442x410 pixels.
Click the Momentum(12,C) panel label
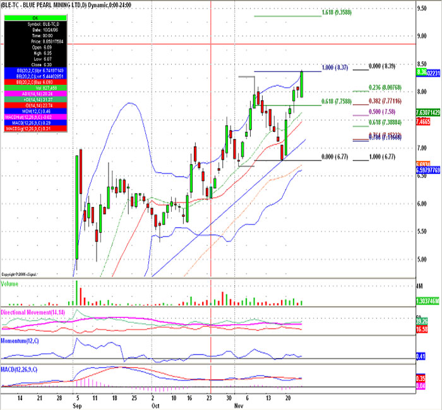pyautogui.click(x=20, y=341)
